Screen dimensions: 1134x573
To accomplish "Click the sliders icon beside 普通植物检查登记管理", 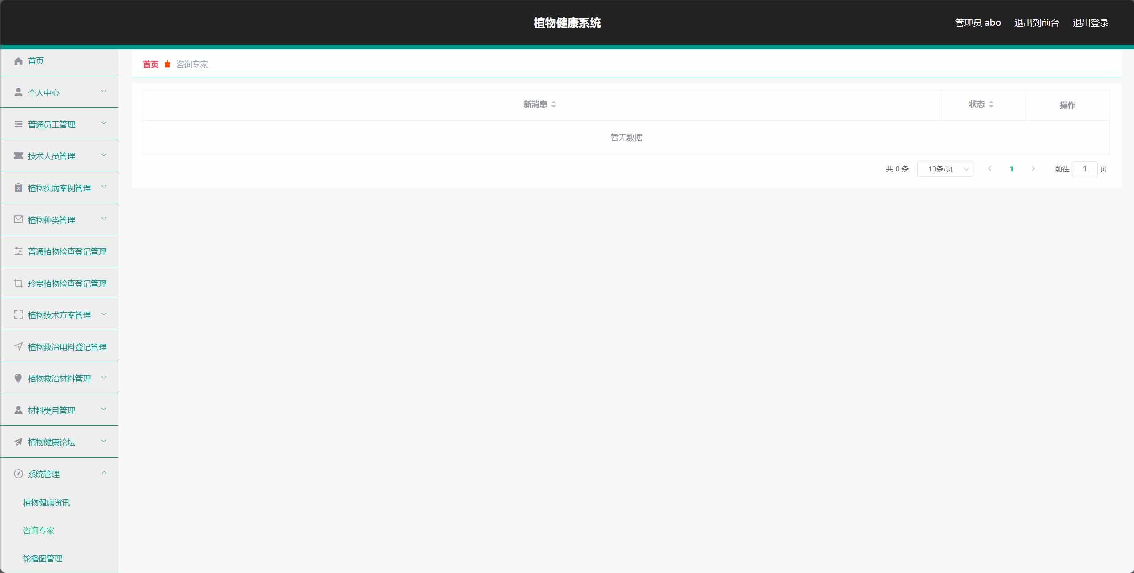I will tap(18, 251).
